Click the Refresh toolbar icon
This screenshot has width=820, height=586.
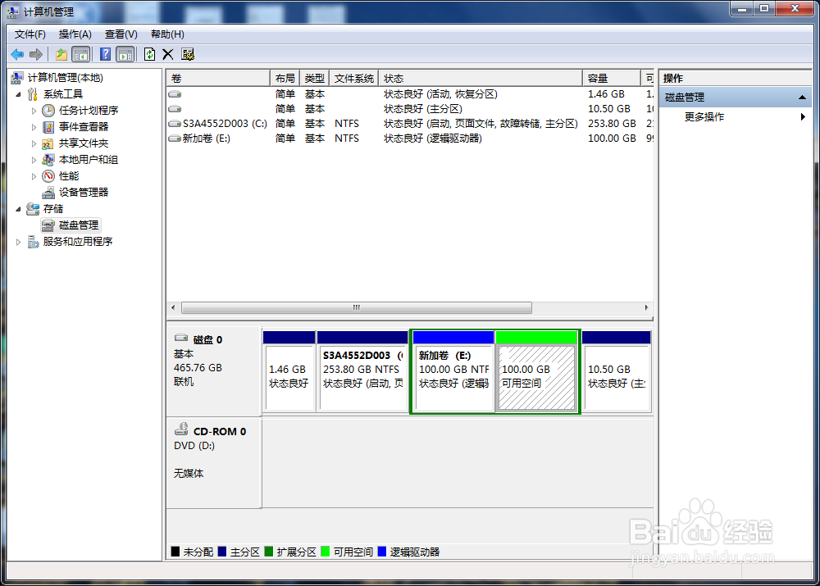coord(149,54)
